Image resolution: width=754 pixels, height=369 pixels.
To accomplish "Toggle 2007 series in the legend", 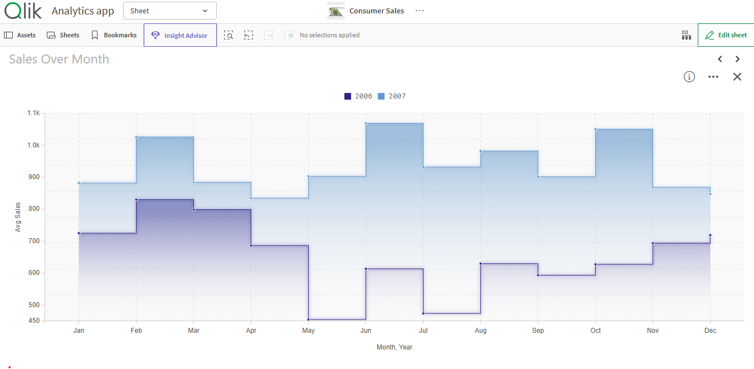I will click(x=392, y=96).
